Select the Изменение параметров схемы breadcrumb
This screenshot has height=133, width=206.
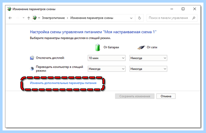92,18
